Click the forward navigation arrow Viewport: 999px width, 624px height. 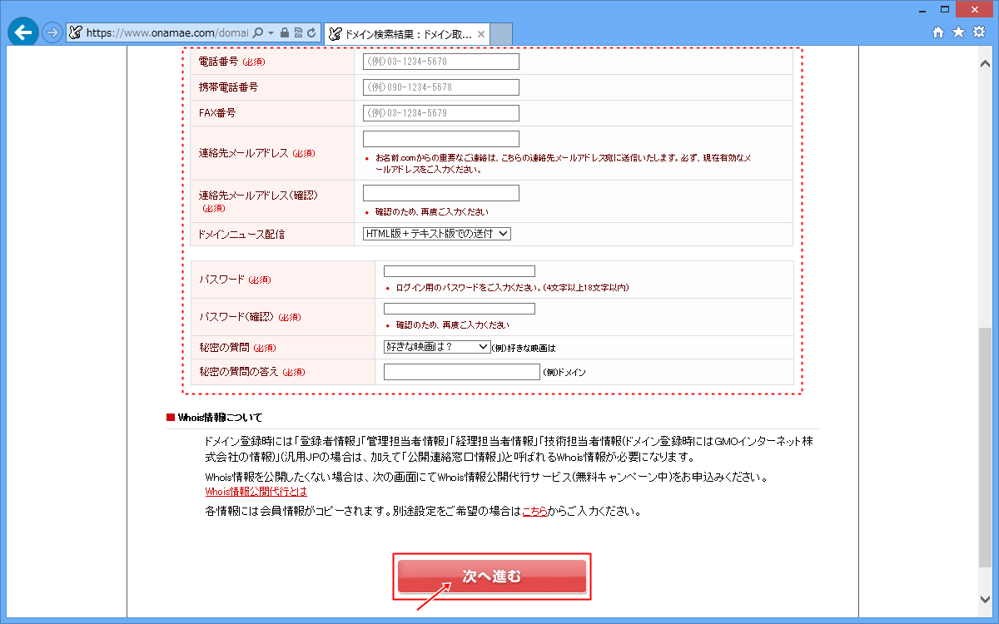(x=51, y=32)
